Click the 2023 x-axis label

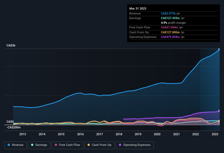[215, 134]
